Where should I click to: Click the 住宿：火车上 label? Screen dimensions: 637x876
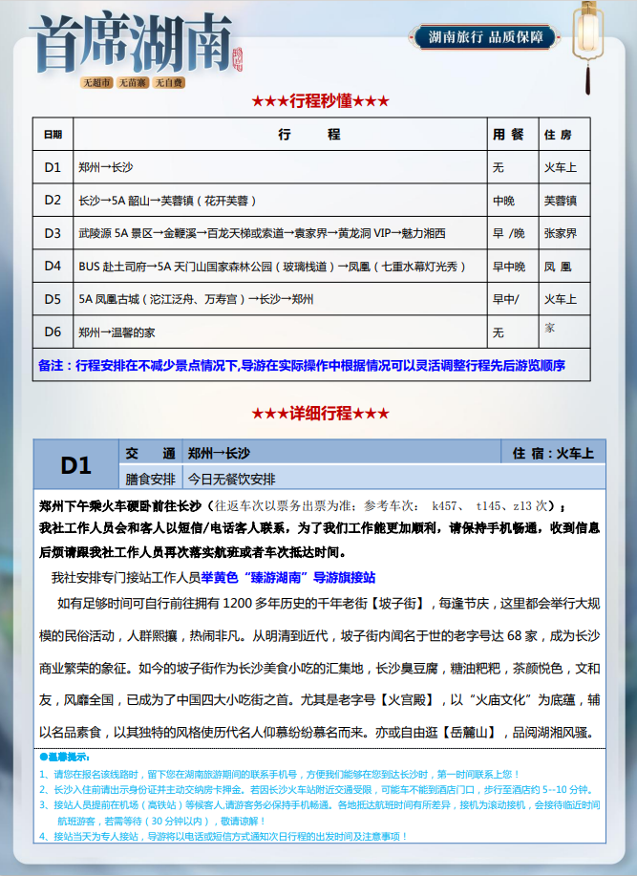point(553,453)
